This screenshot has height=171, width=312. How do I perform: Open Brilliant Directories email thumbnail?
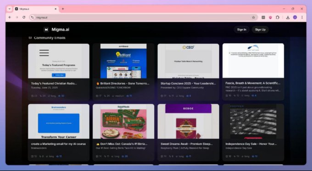tap(123, 61)
